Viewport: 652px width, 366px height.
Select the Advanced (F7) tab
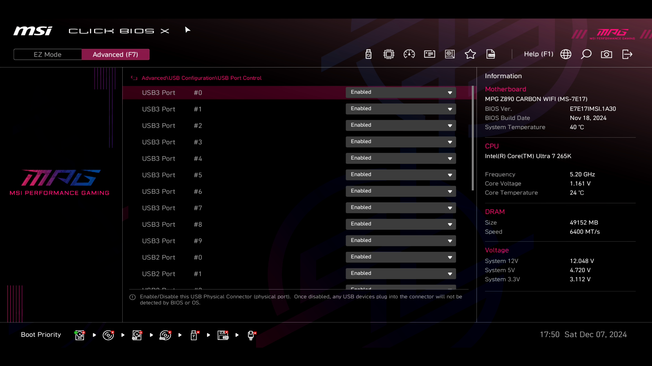[115, 55]
